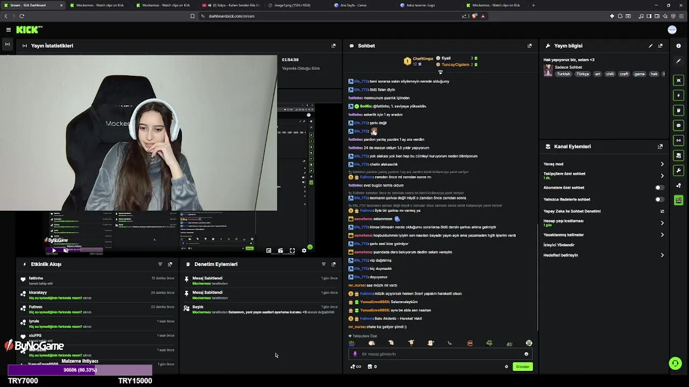Click the craft tag chip
689x387 pixels.
tap(624, 74)
